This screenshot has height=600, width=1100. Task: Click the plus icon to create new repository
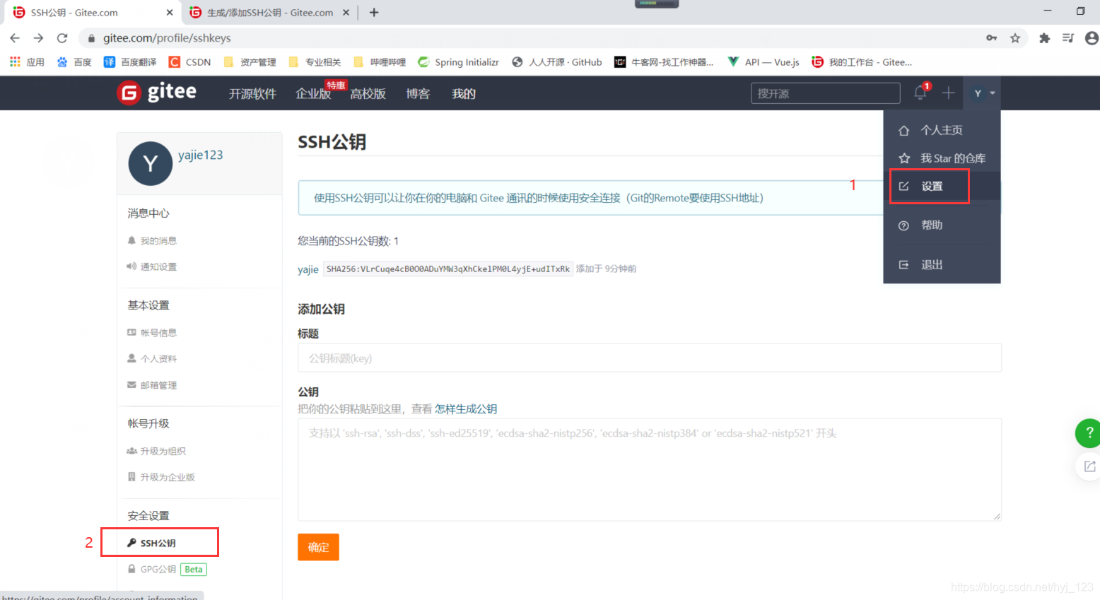949,93
